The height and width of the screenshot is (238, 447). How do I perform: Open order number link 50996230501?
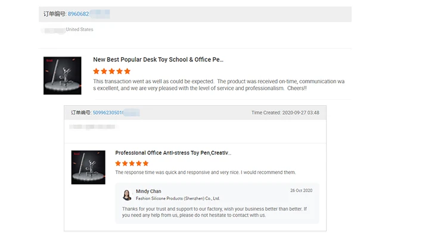pos(108,112)
